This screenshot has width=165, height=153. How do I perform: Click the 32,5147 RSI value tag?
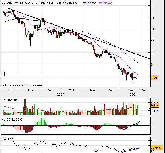coord(157,148)
